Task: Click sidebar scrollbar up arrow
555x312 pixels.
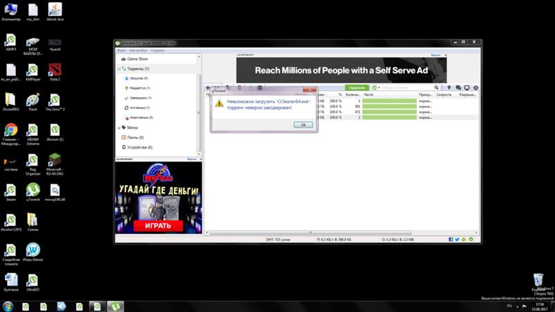Action: point(199,57)
